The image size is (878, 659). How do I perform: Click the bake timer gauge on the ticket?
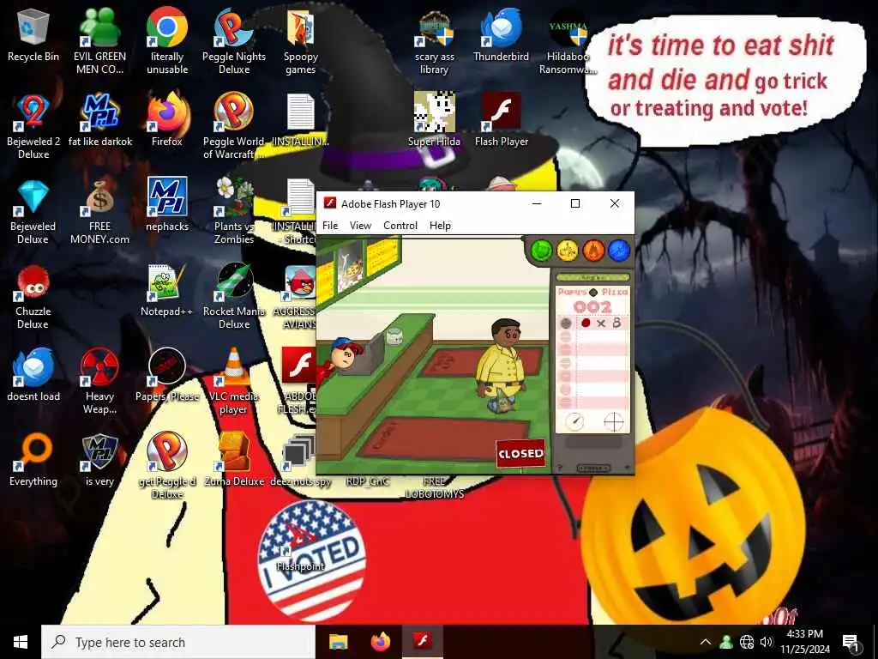[574, 421]
